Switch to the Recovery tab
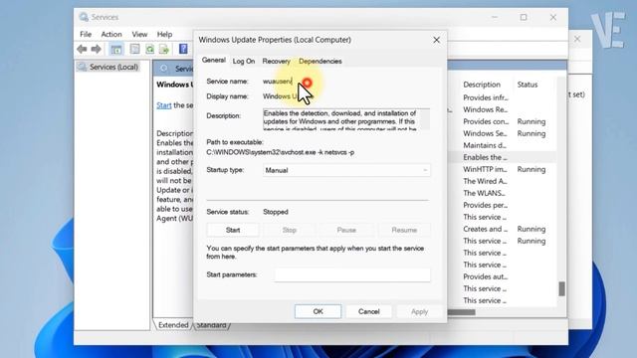 pos(277,61)
